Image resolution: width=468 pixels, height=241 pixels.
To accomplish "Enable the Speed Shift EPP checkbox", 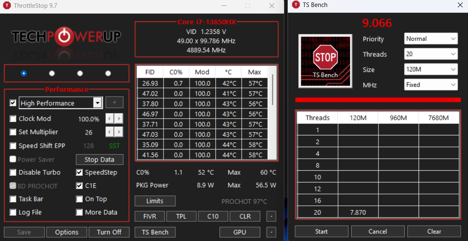I will [x=13, y=146].
